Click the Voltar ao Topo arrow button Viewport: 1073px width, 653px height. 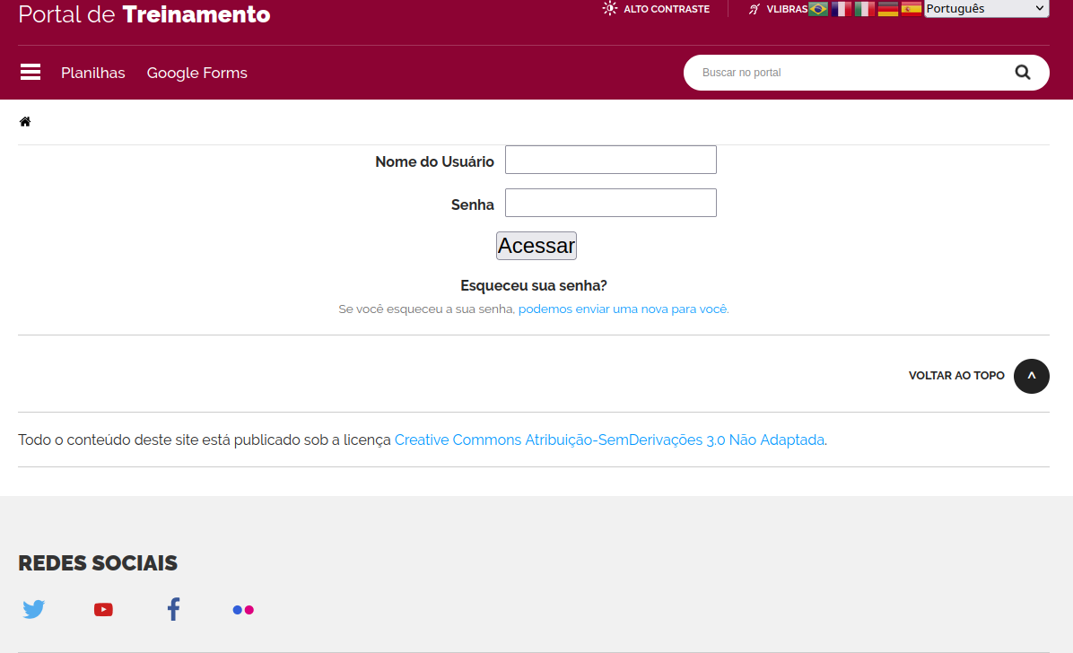(1031, 376)
